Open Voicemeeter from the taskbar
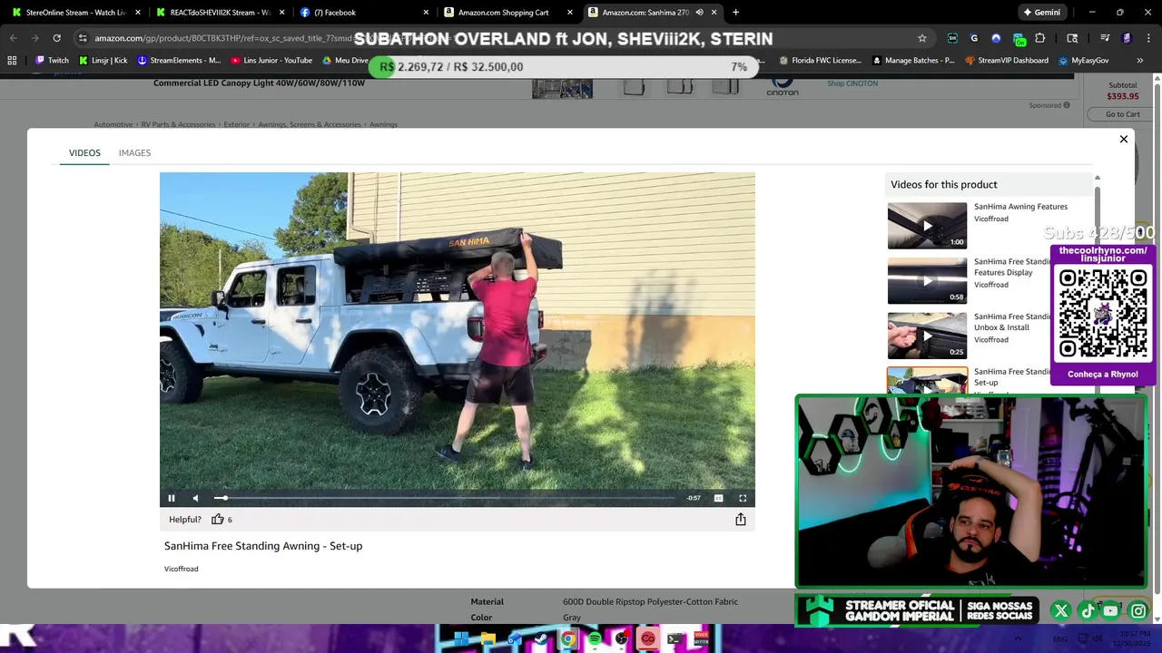 pos(701,639)
